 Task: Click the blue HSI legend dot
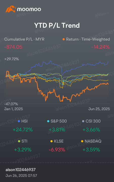click(19, 121)
